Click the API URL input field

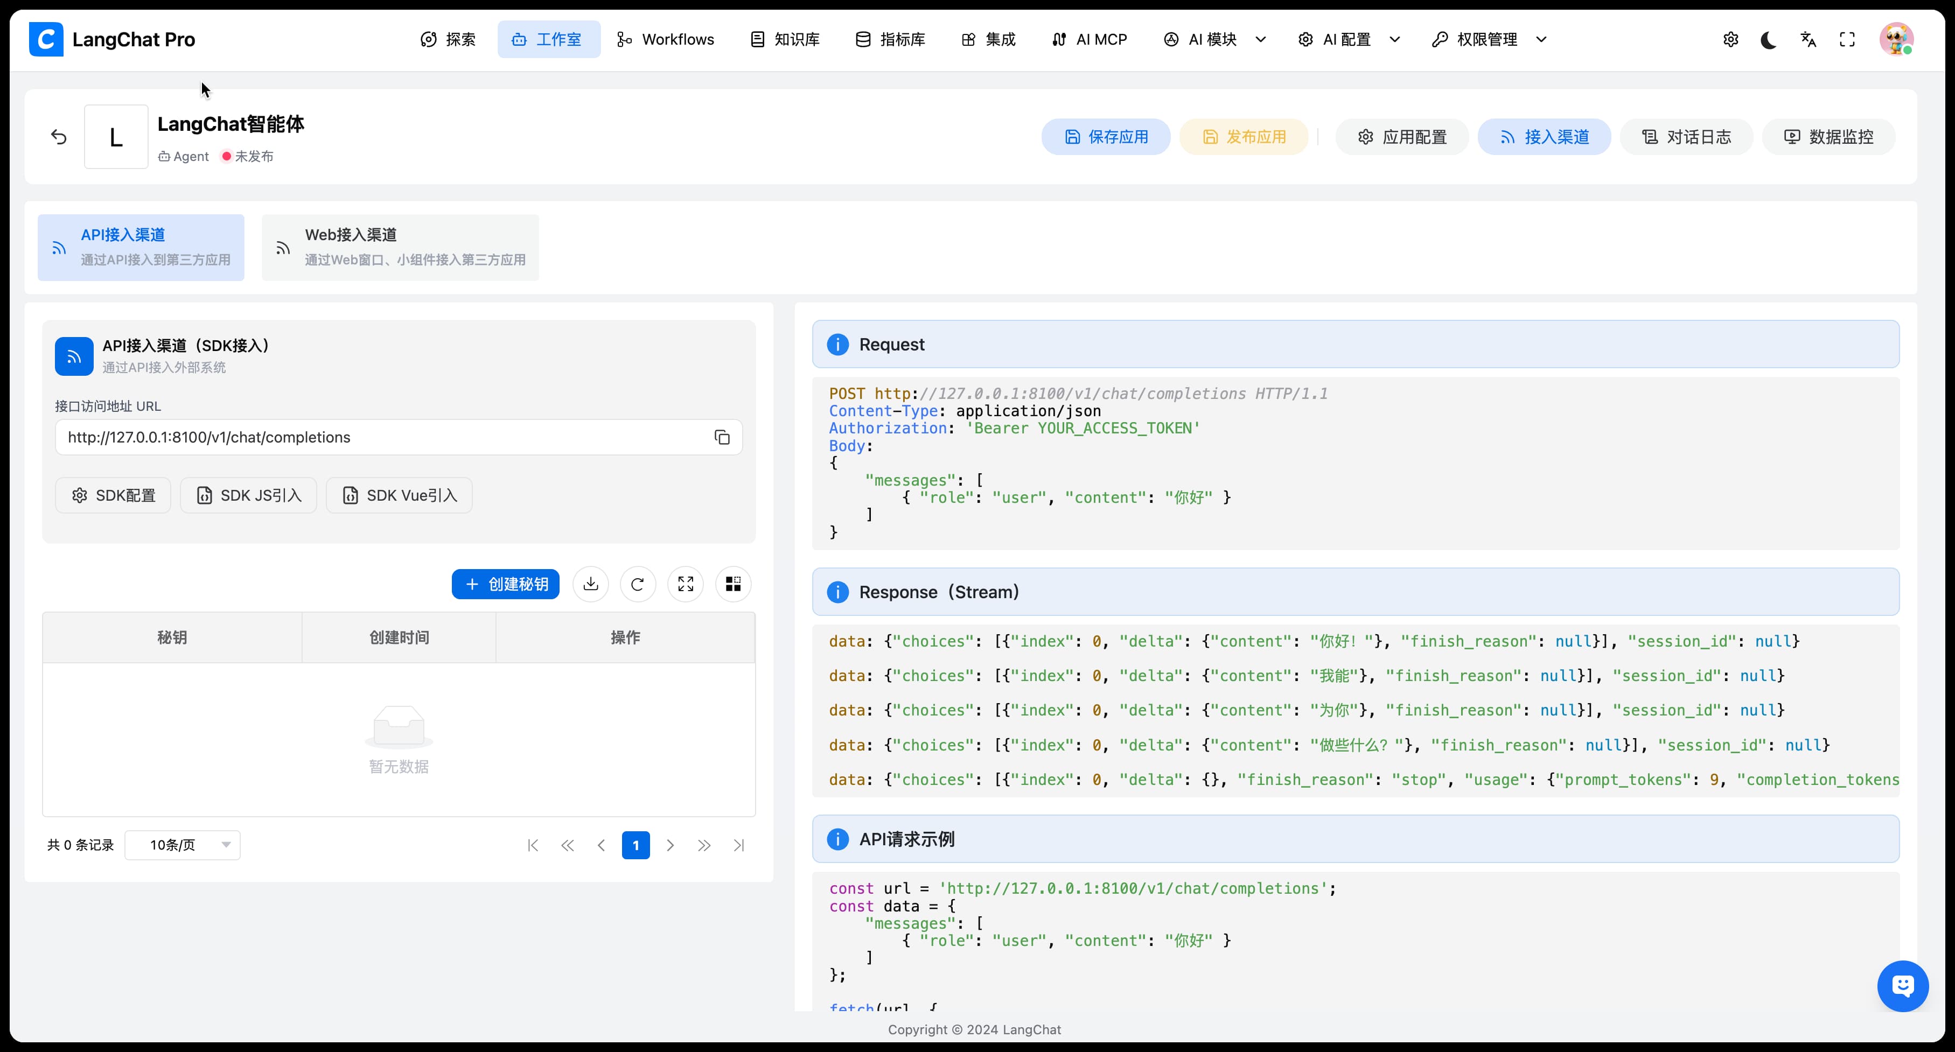(399, 438)
